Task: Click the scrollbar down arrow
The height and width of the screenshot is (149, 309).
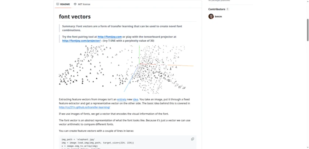Action: point(307,147)
